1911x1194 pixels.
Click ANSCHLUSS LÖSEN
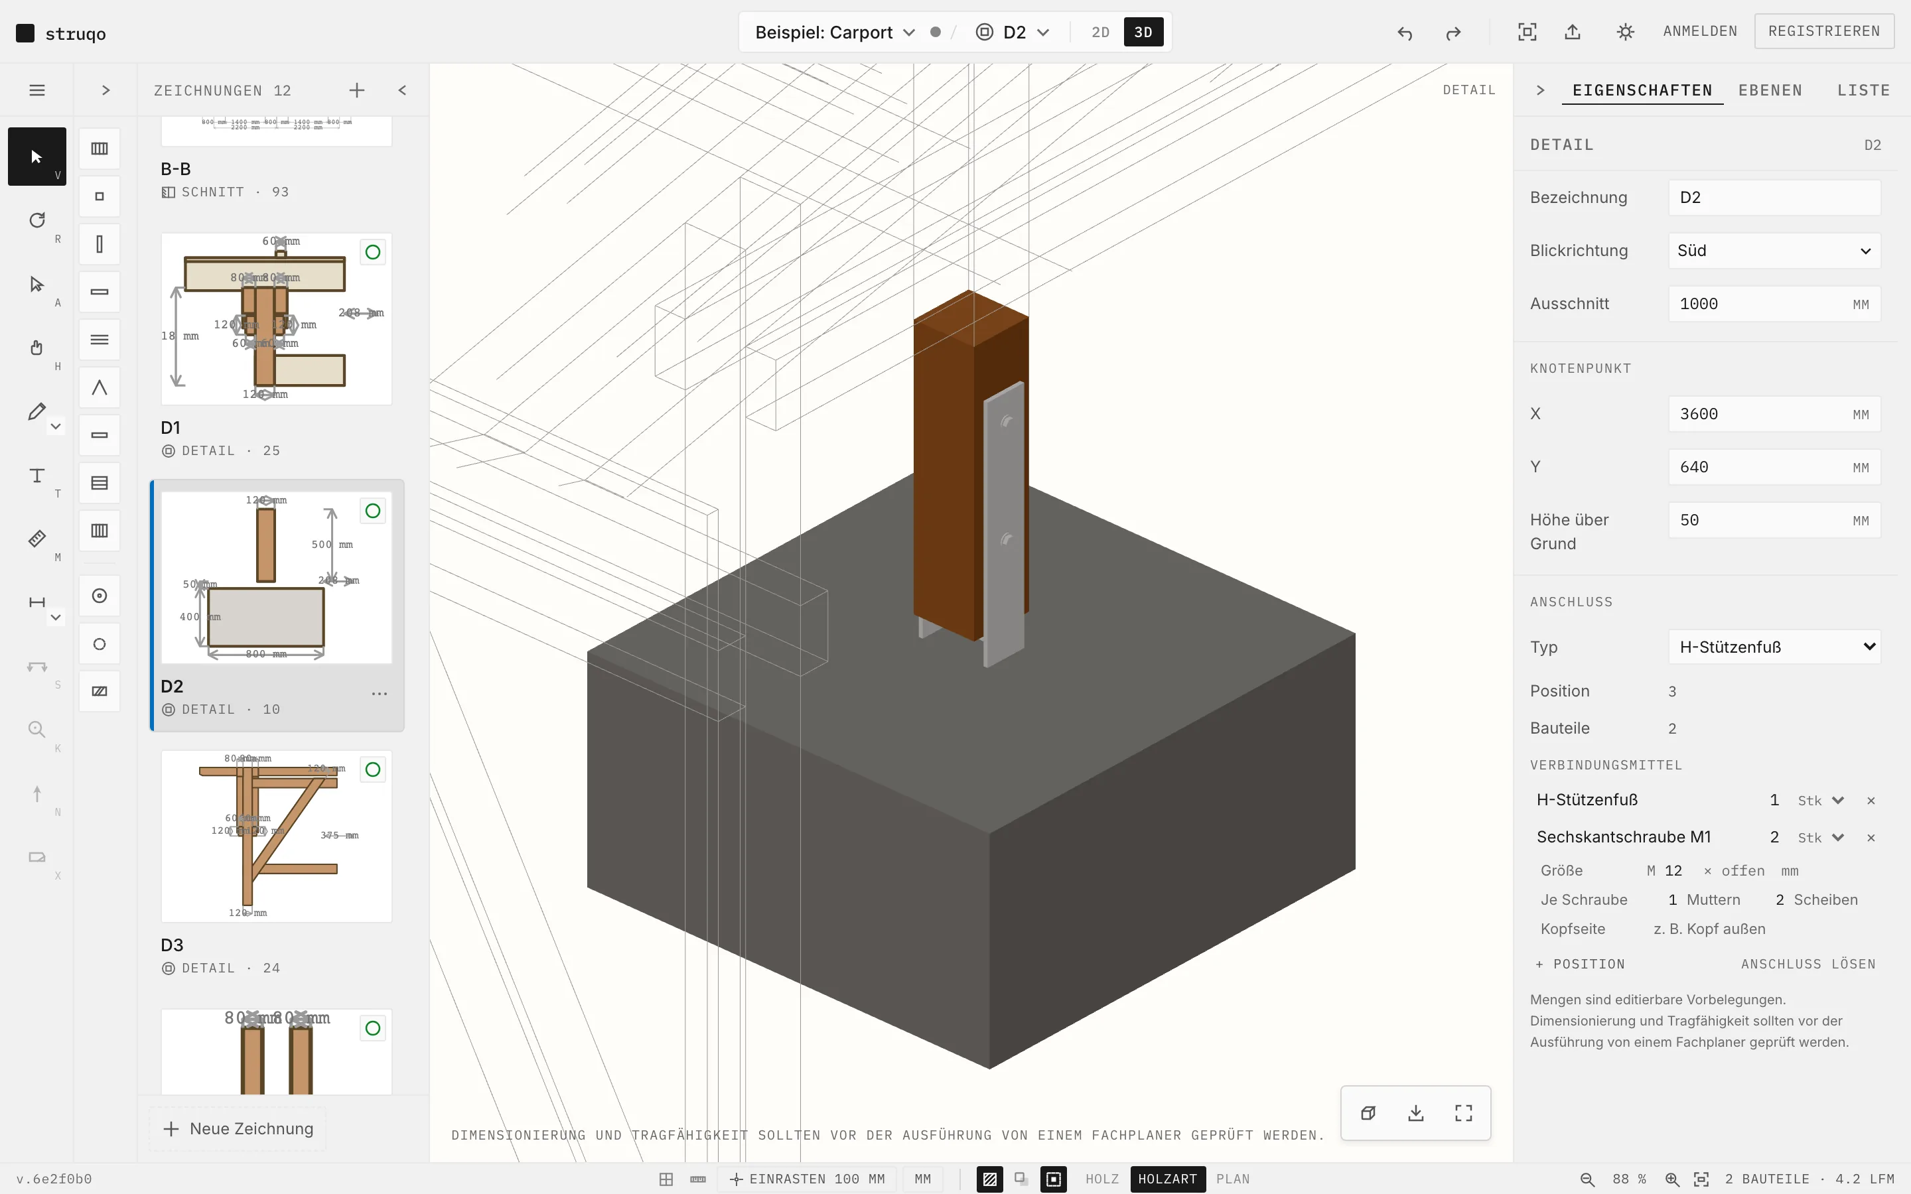(x=1808, y=964)
